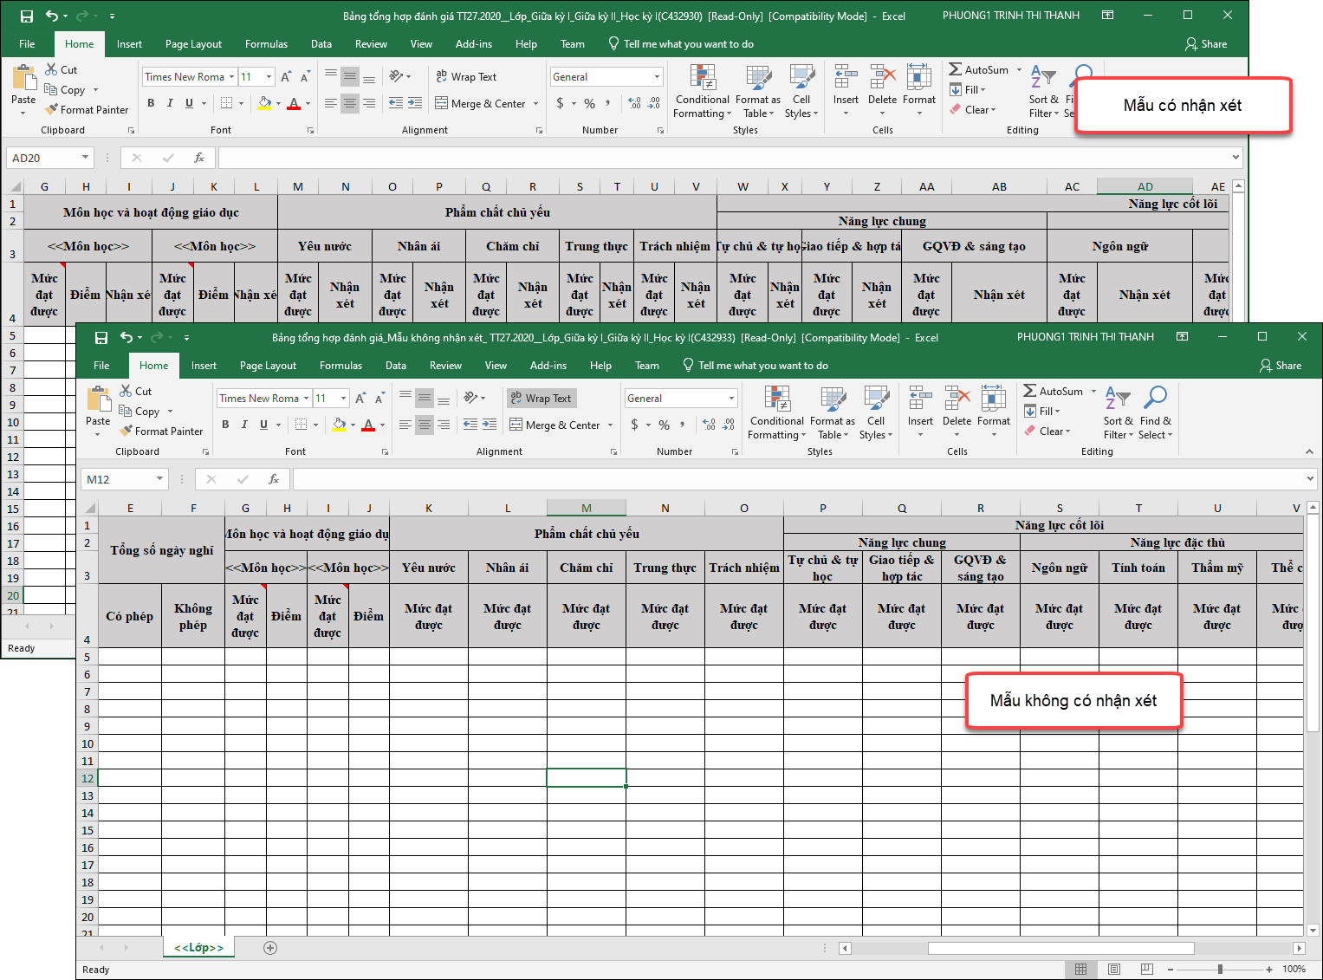Open the Name Box dropdown showing M12
Screen dimensions: 1323x980
159,479
